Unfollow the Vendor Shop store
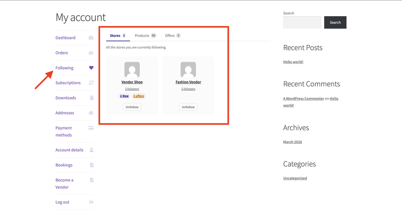This screenshot has width=402, height=220. [x=132, y=107]
